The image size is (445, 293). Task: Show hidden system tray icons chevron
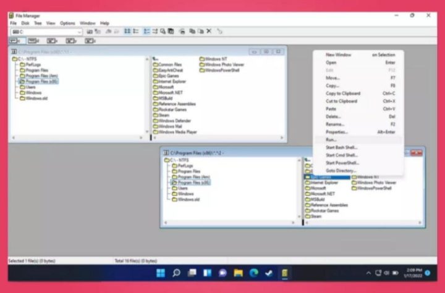click(369, 273)
